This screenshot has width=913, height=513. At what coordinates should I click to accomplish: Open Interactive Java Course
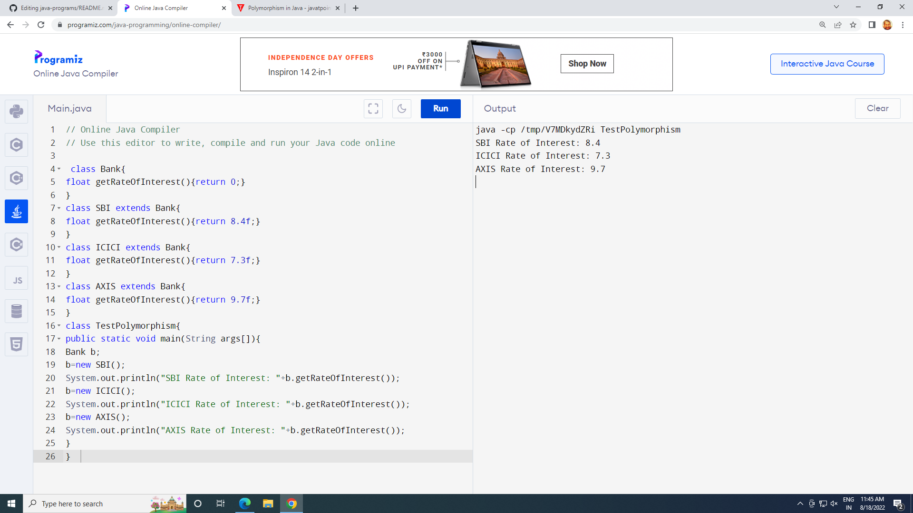(x=827, y=64)
